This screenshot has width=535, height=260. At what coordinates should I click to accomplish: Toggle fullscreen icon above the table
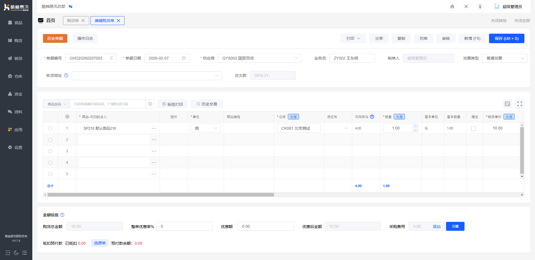pos(520,104)
